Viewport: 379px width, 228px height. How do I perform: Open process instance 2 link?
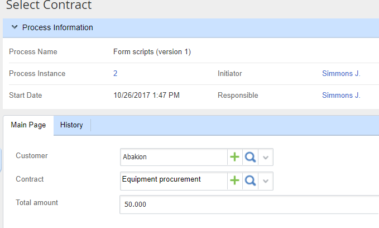coord(115,73)
